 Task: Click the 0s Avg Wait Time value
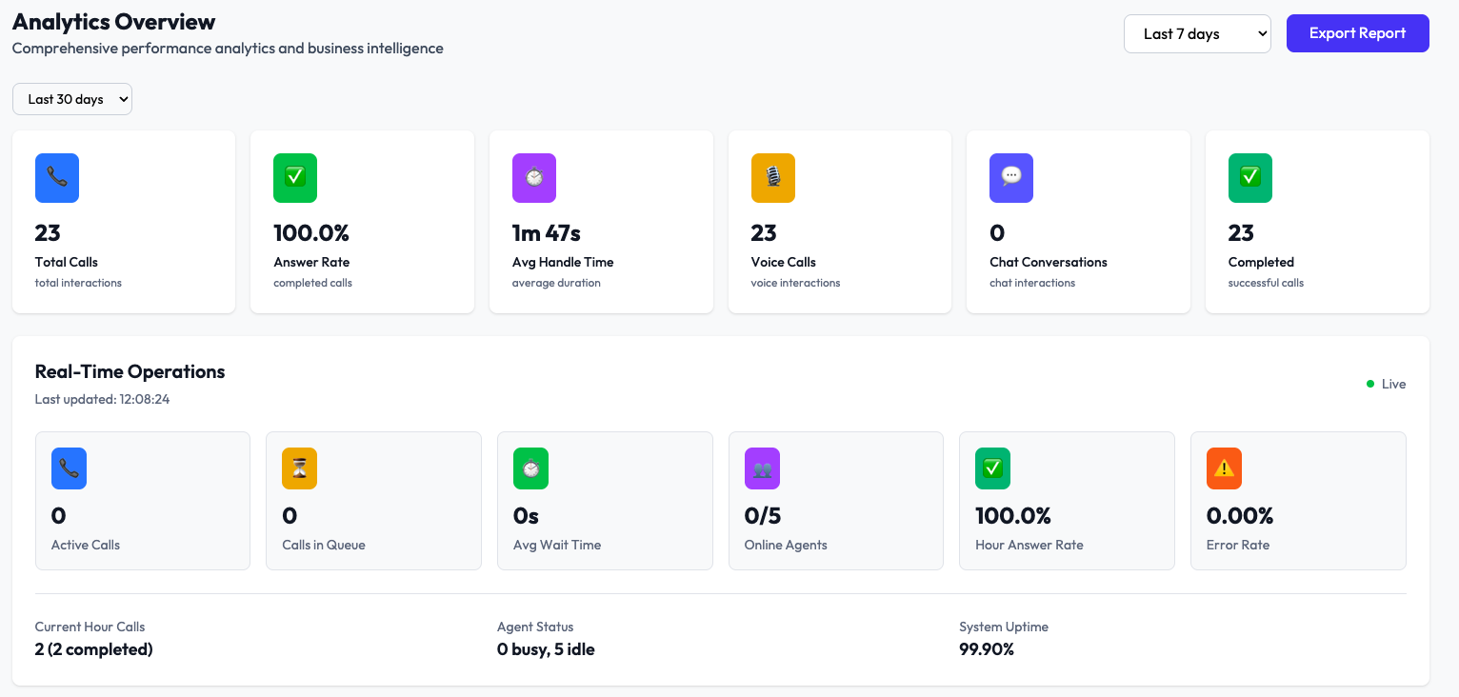(x=527, y=516)
